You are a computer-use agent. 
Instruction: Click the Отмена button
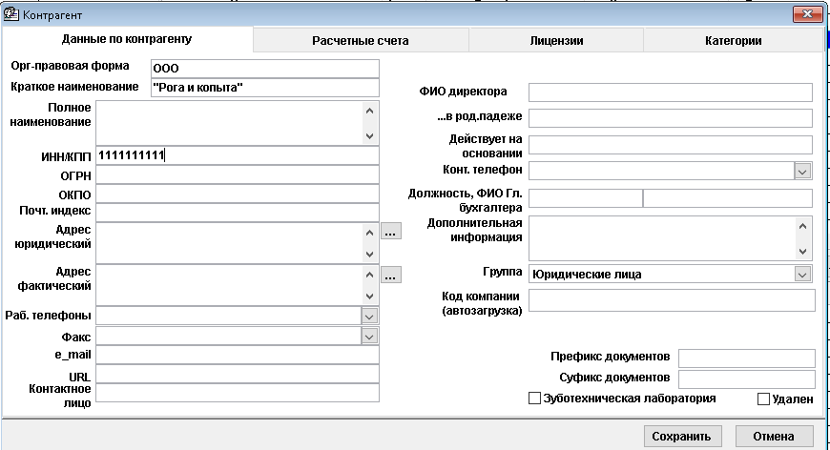[774, 437]
